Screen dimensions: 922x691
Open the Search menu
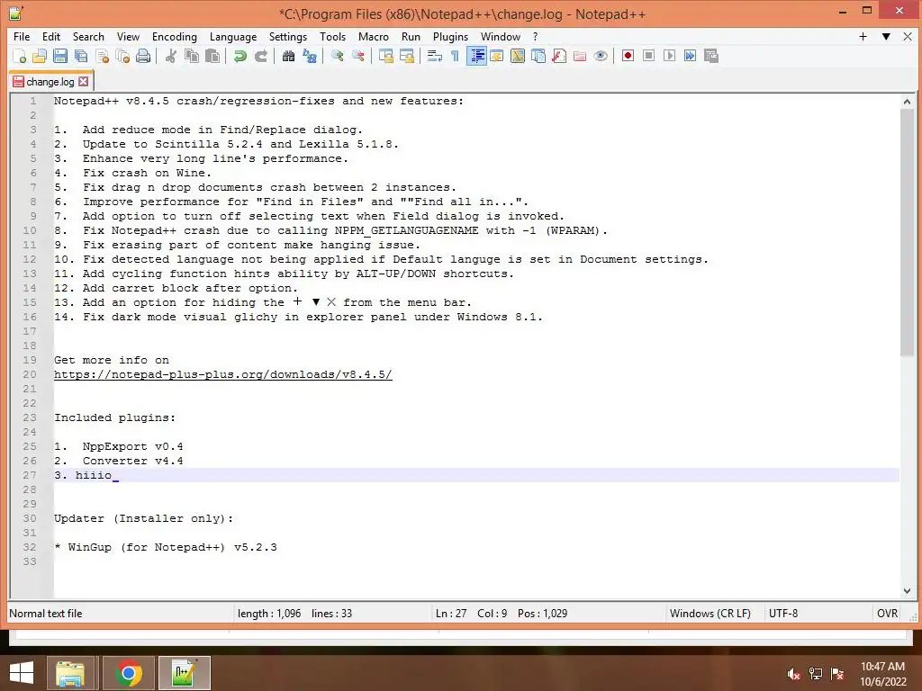coord(88,36)
